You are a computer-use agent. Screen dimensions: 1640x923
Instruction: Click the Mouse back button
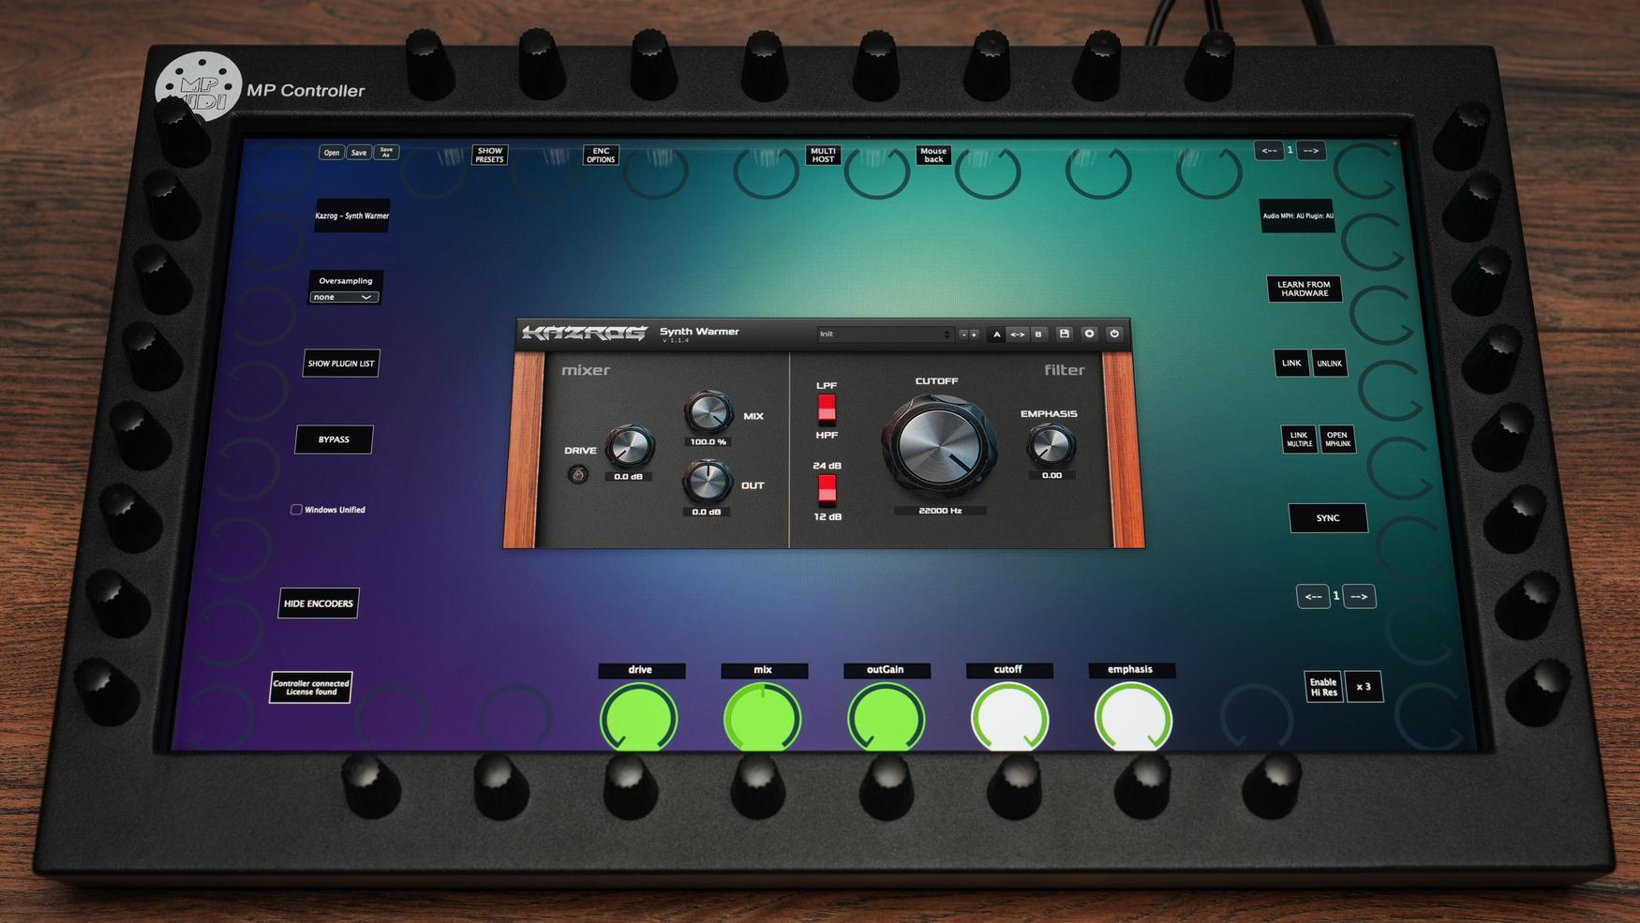point(933,155)
